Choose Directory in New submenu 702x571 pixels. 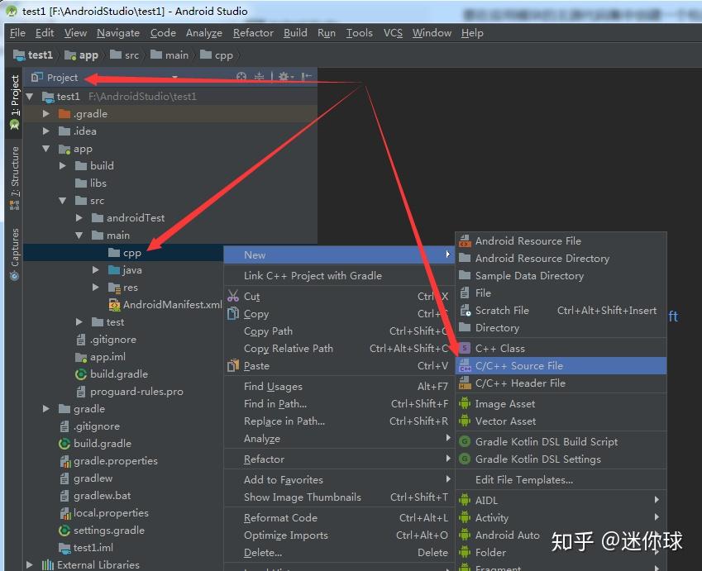[561, 328]
